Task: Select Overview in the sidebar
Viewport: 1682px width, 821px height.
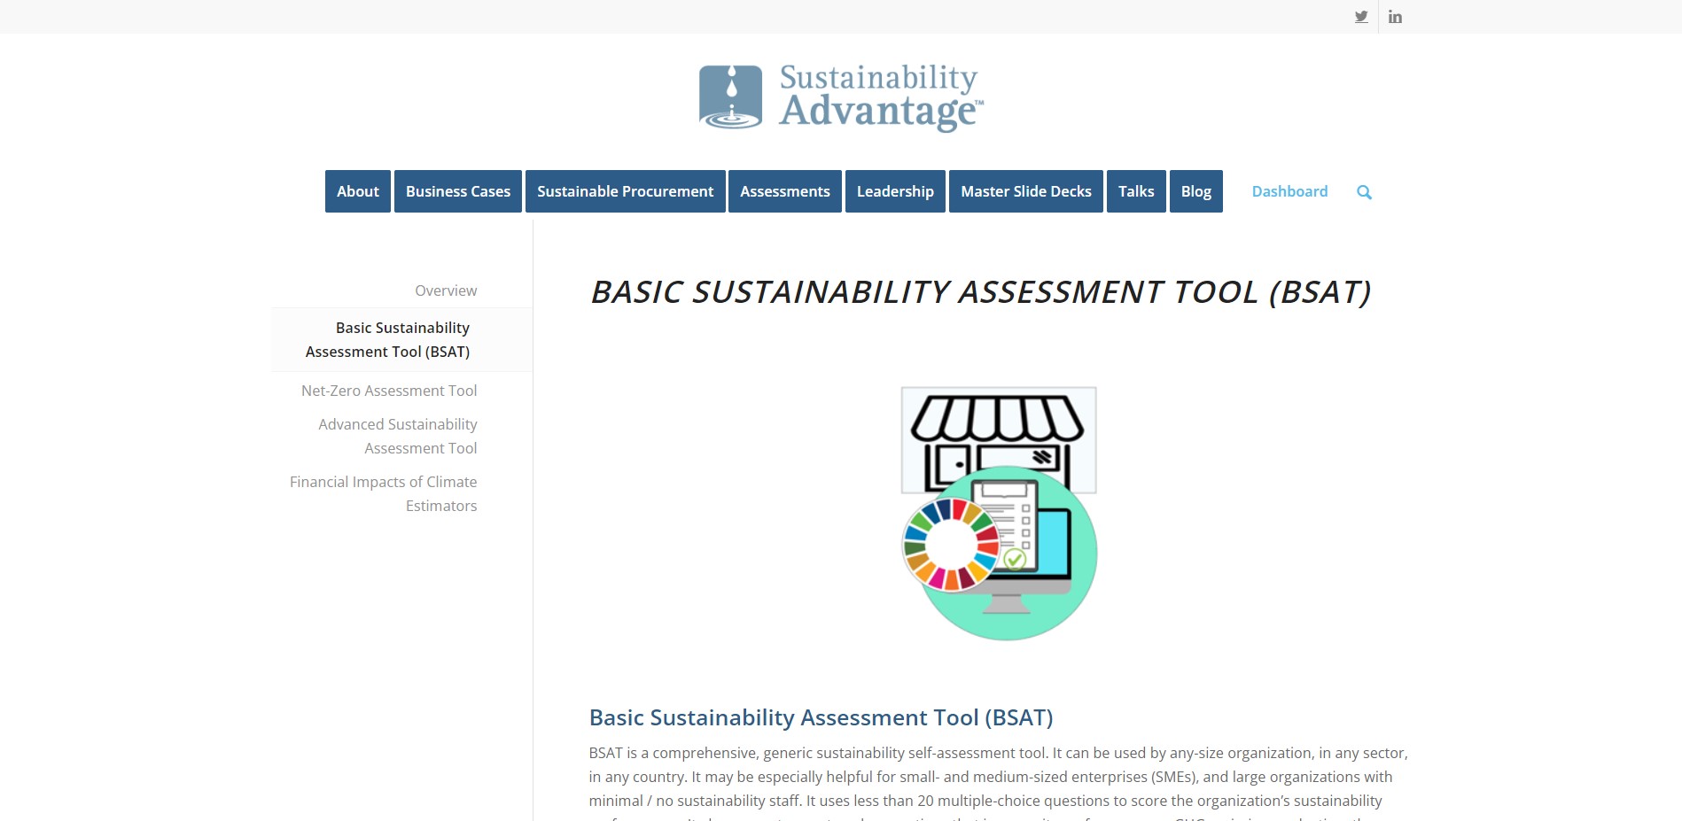Action: pos(446,290)
